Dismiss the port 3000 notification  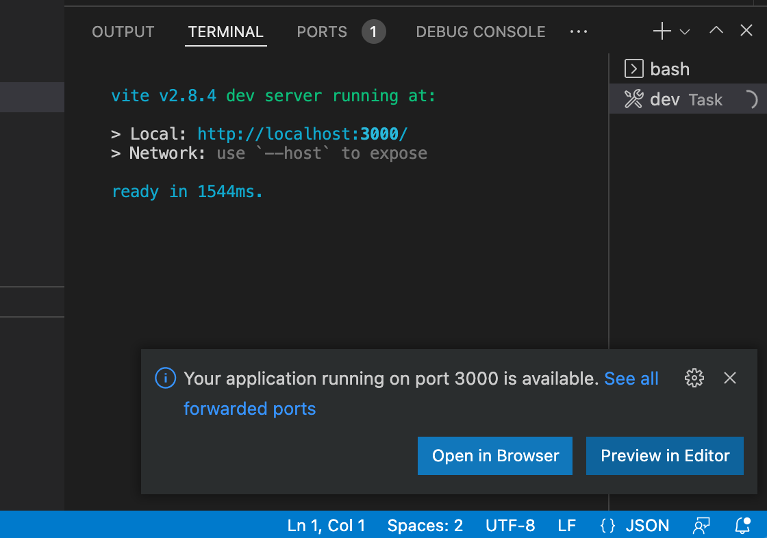tap(730, 378)
